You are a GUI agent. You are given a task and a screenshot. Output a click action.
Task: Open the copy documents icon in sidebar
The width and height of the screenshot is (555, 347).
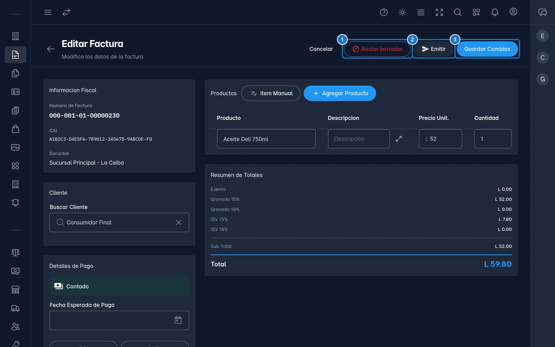pos(15,73)
